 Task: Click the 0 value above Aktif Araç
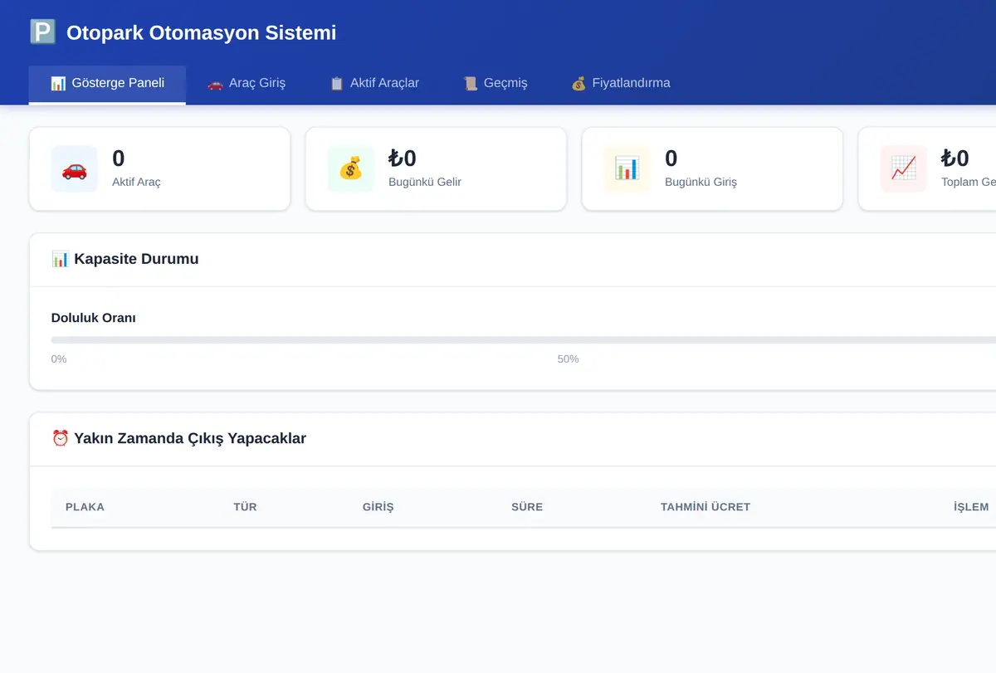tap(119, 158)
